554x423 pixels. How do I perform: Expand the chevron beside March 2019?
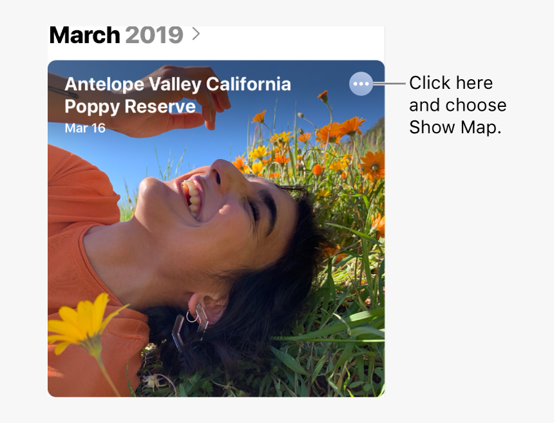(196, 33)
